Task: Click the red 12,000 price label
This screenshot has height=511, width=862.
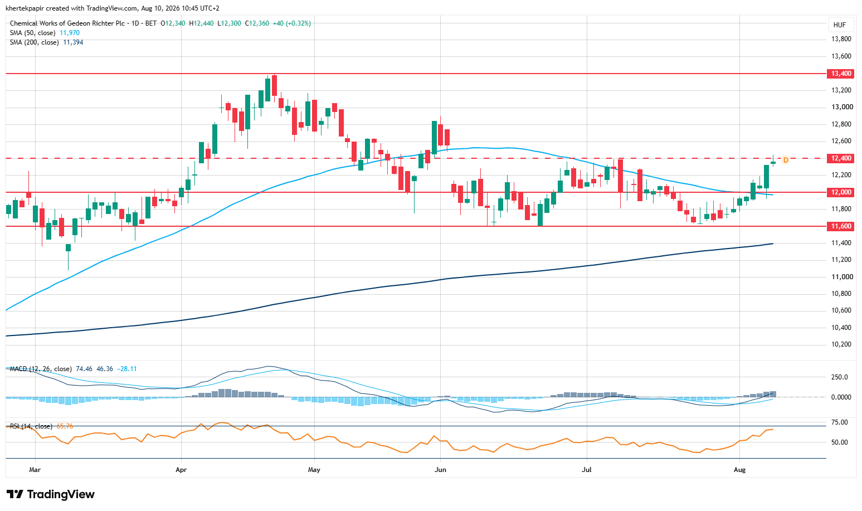Action: (841, 192)
